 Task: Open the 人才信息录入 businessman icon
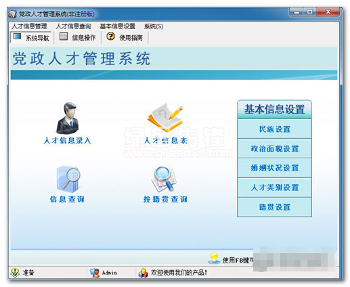(68, 118)
